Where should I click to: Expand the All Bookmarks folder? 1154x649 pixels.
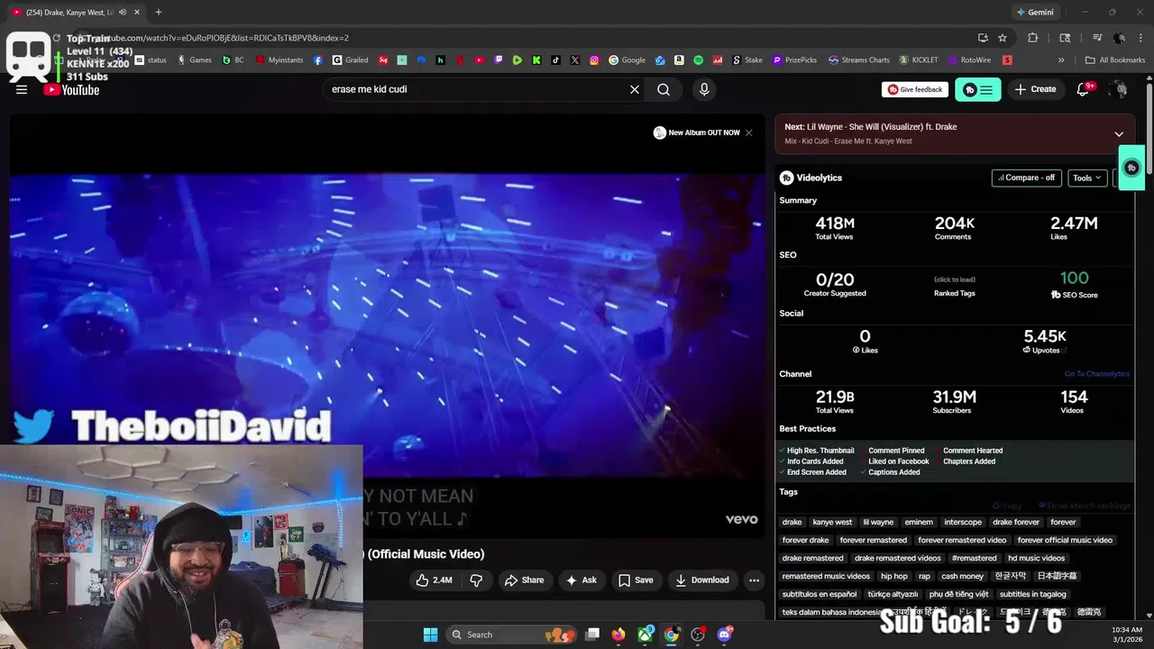click(x=1115, y=60)
